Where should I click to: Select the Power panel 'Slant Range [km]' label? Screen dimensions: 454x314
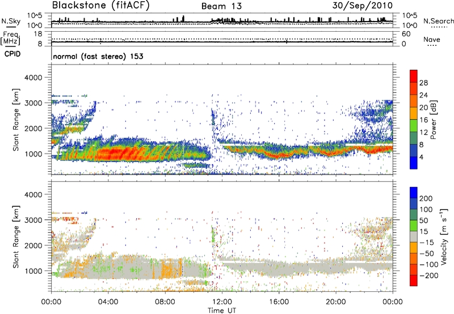(16, 120)
